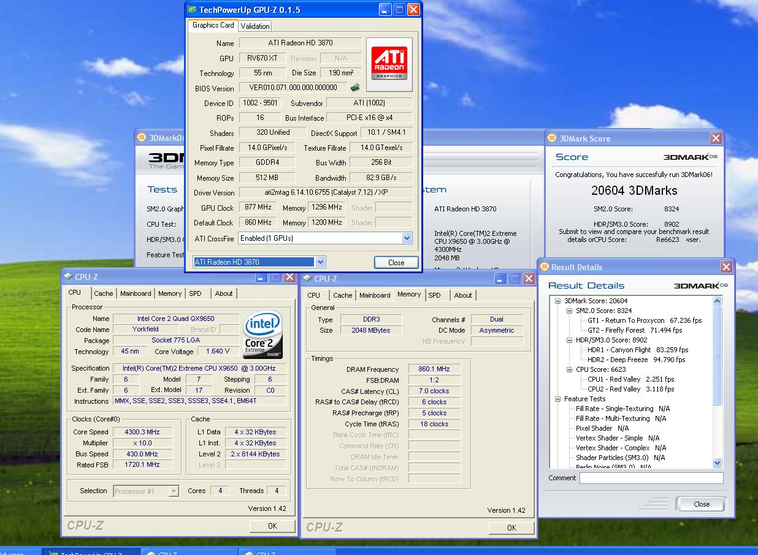Image resolution: width=758 pixels, height=555 pixels.
Task: Click Close button in Result Details window
Action: point(701,504)
